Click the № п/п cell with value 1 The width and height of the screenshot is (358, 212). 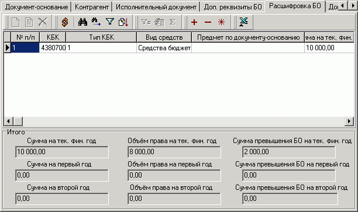(x=25, y=48)
